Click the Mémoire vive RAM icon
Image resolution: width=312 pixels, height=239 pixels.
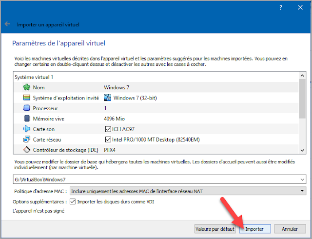pyautogui.click(x=27, y=119)
